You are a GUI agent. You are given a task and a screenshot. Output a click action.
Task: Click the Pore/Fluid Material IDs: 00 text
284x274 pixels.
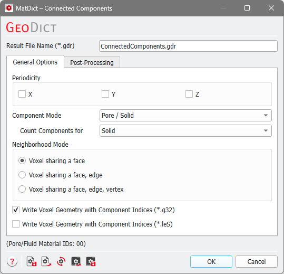click(46, 244)
